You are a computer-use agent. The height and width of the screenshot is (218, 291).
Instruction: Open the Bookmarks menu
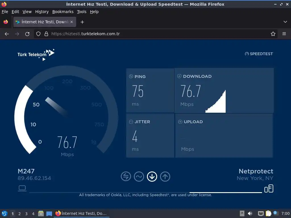(x=63, y=12)
